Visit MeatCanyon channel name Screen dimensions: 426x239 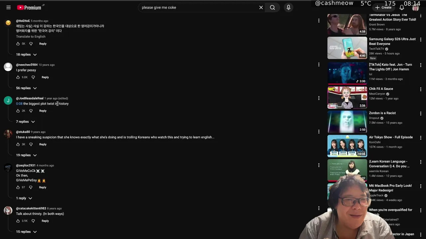(377, 94)
